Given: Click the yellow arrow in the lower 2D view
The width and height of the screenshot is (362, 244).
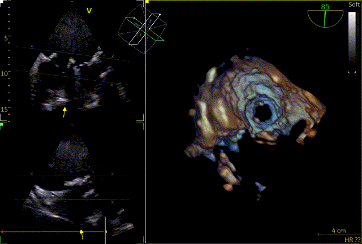Looking at the screenshot, I should pyautogui.click(x=82, y=234).
